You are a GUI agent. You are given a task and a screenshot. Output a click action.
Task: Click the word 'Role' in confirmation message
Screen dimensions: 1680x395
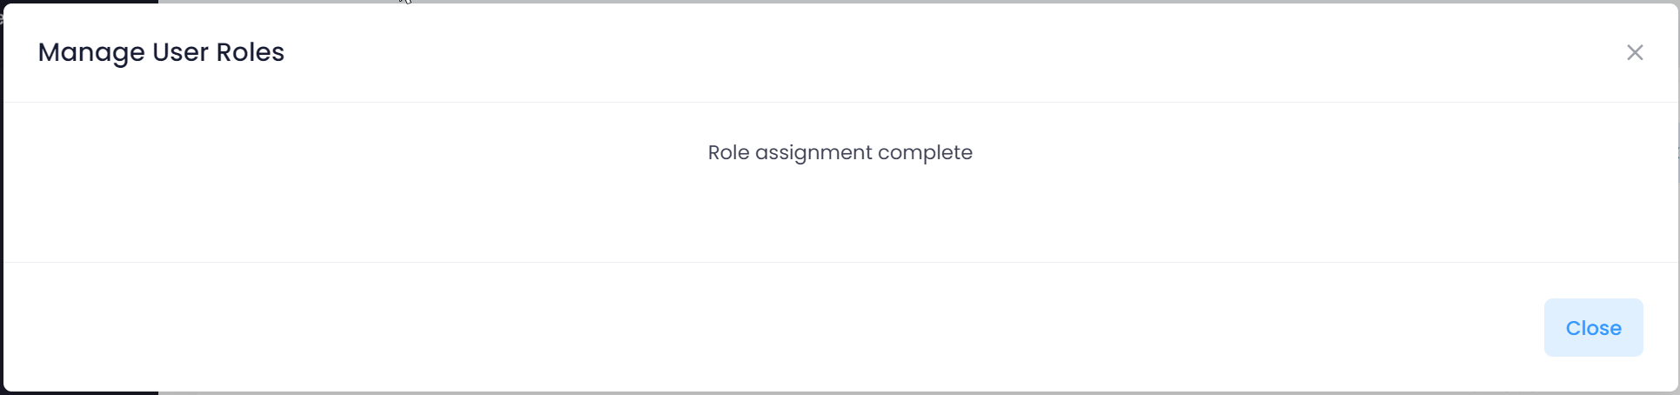[x=728, y=152]
